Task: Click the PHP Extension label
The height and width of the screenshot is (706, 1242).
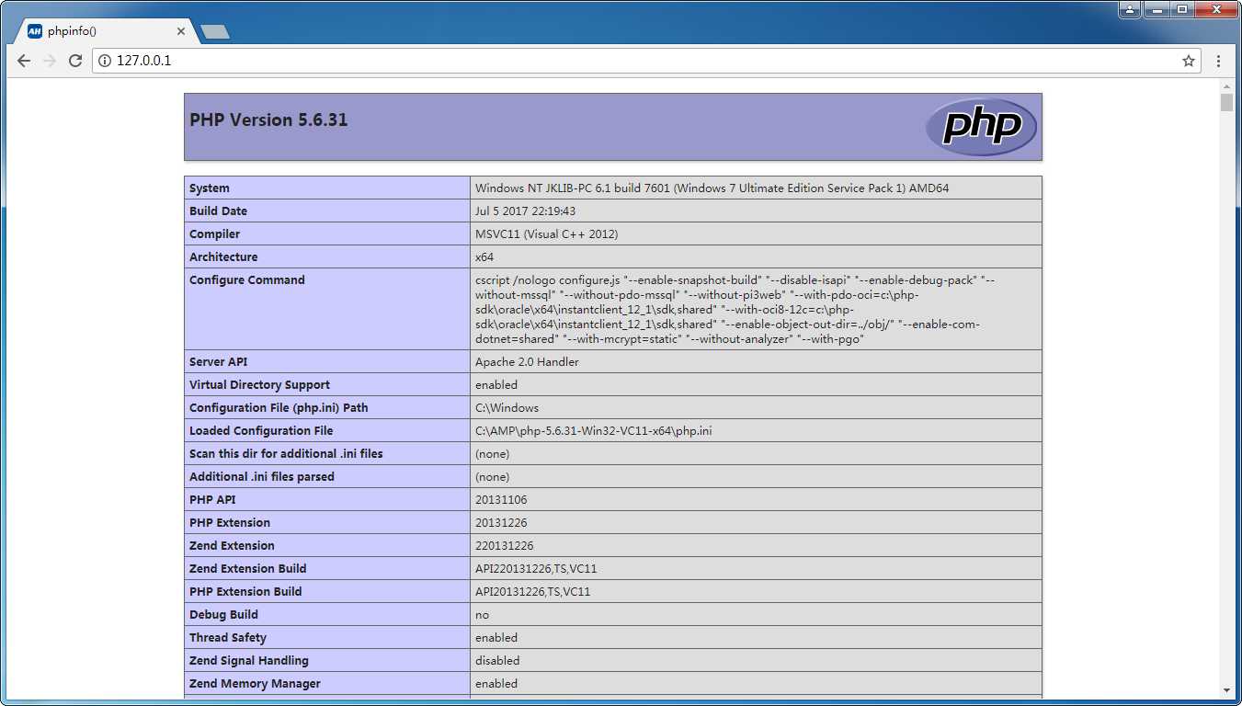Action: 230,523
